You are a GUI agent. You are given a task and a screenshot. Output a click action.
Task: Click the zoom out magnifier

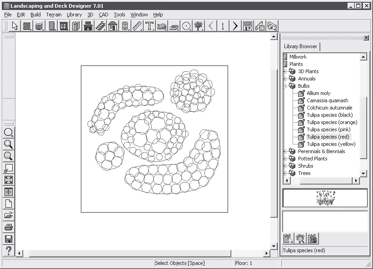pos(8,156)
